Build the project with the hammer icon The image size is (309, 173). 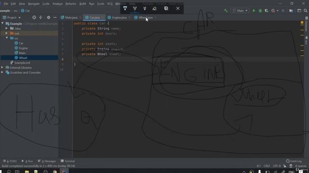(x=226, y=11)
